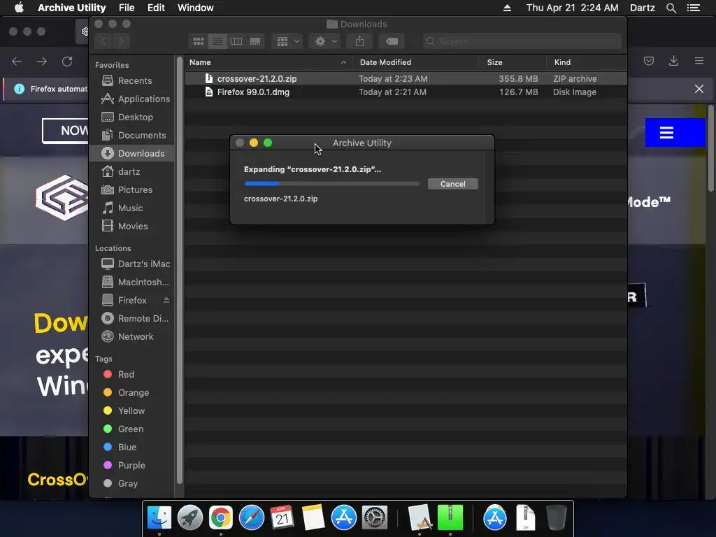Viewport: 716px width, 537px height.
Task: Open the File menu
Action: [x=127, y=8]
